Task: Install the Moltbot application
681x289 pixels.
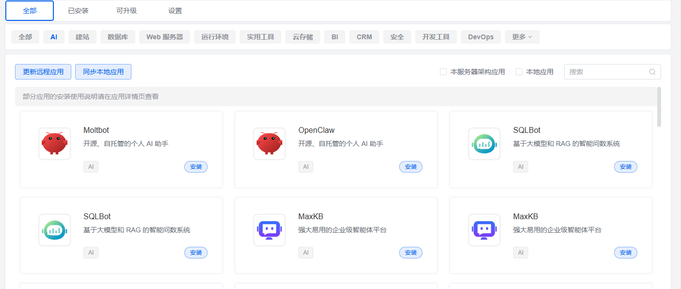Action: [196, 167]
